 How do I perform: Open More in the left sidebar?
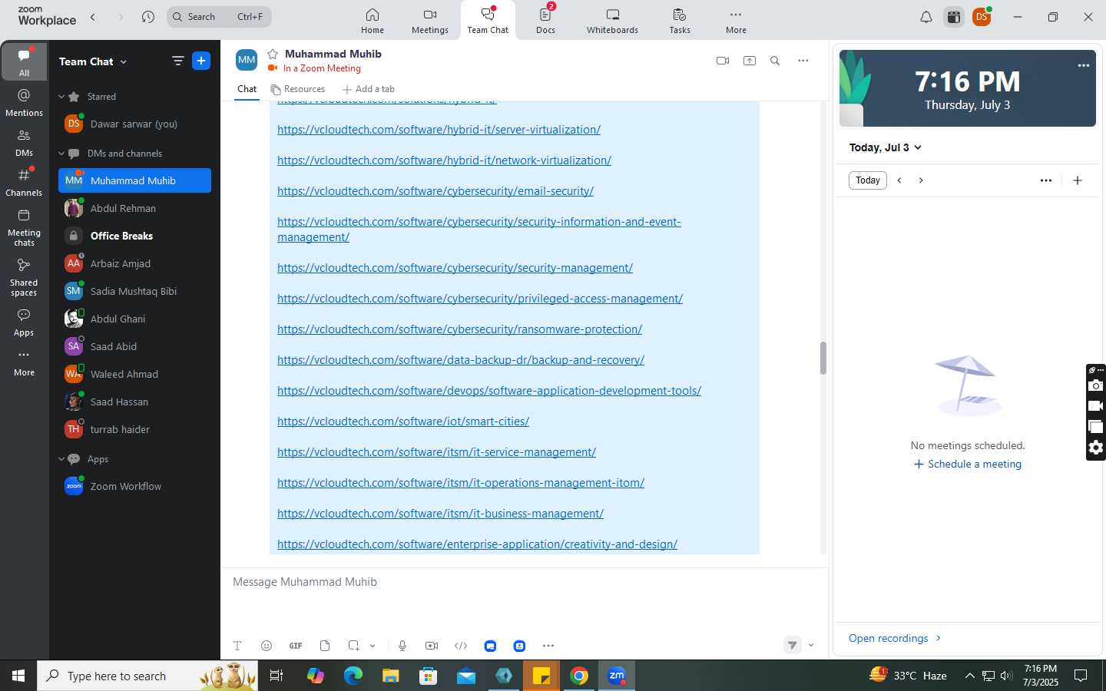(24, 363)
